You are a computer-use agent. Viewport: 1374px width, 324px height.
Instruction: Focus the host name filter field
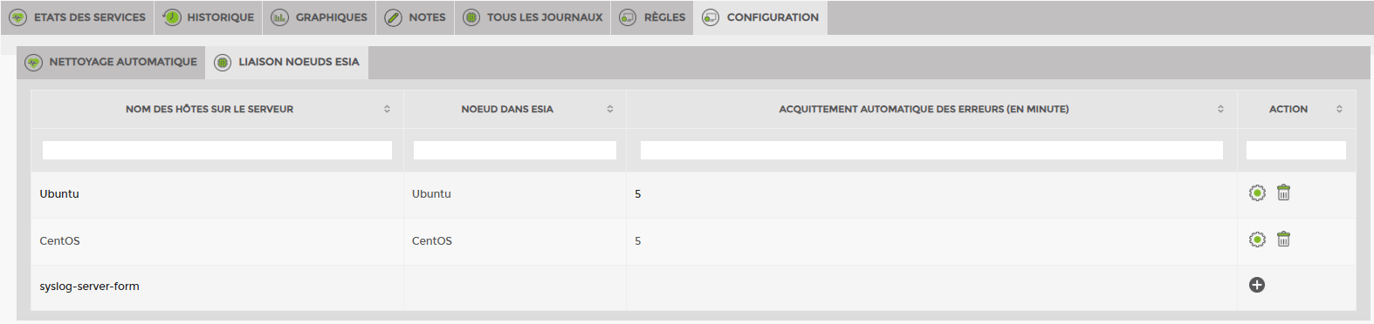(x=217, y=150)
